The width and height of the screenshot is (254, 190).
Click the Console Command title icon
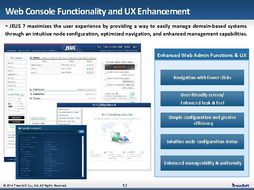[20, 128]
